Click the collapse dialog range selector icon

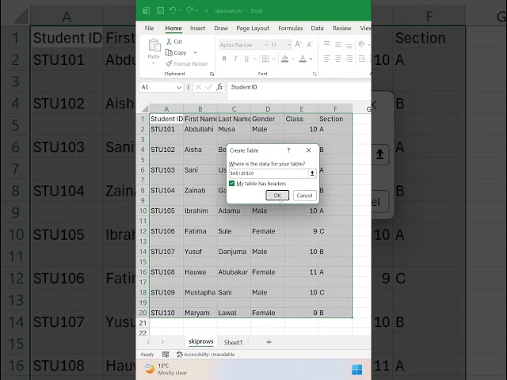coord(312,173)
